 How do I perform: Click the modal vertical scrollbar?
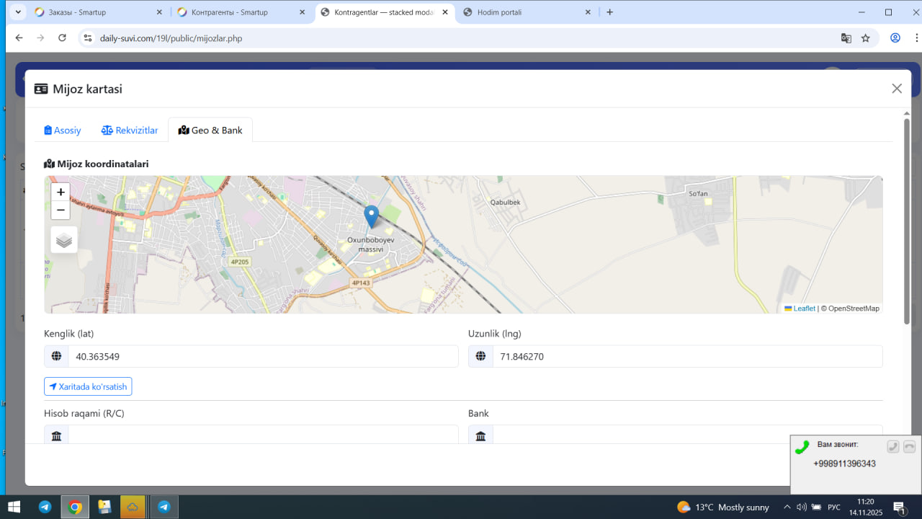906,216
